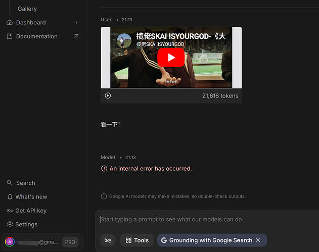Click the small play icon under video

click(x=108, y=95)
